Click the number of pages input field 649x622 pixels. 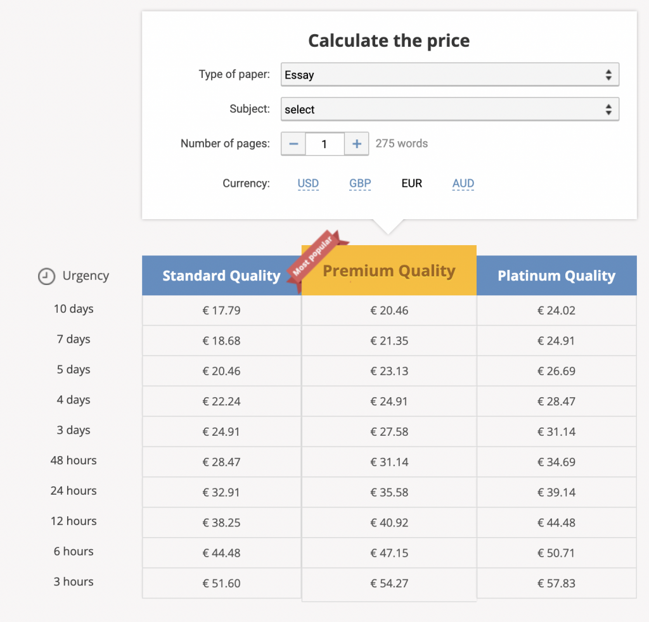[x=324, y=144]
